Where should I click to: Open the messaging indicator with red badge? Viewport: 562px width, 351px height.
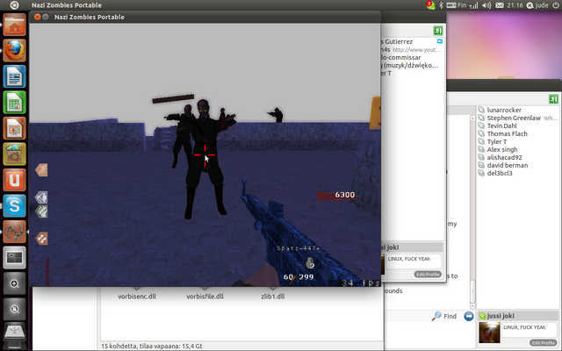click(430, 5)
